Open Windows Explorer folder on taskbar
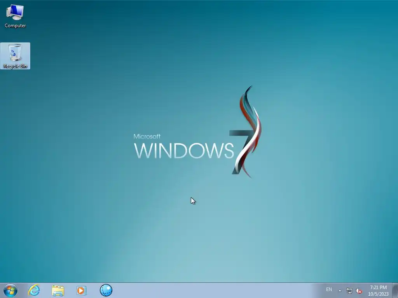This screenshot has width=398, height=298. [x=58, y=290]
